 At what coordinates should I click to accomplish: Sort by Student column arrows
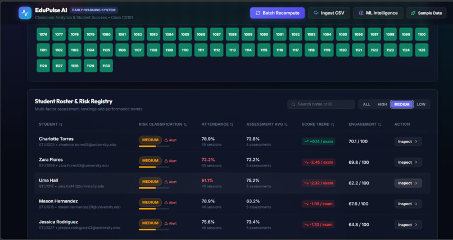pyautogui.click(x=61, y=124)
